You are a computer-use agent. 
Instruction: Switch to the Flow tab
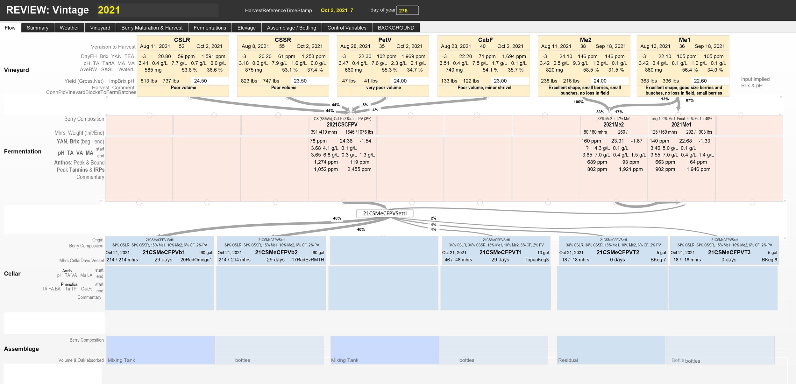[x=10, y=28]
